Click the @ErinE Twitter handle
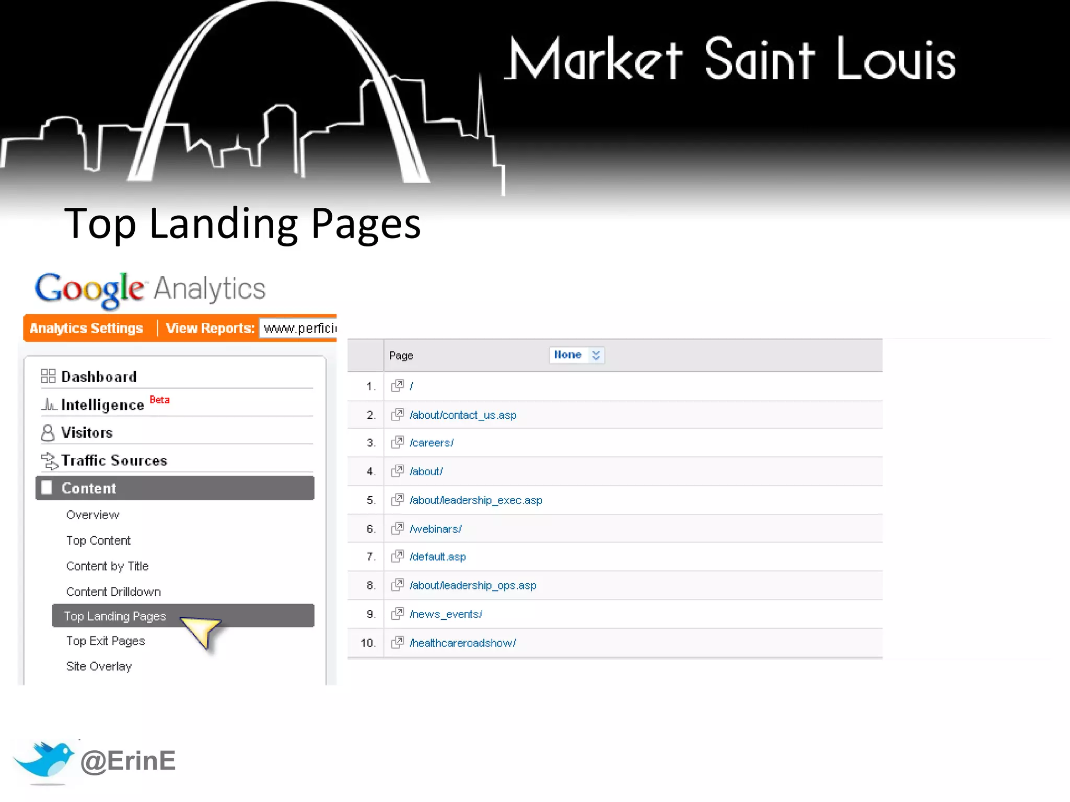 point(128,761)
